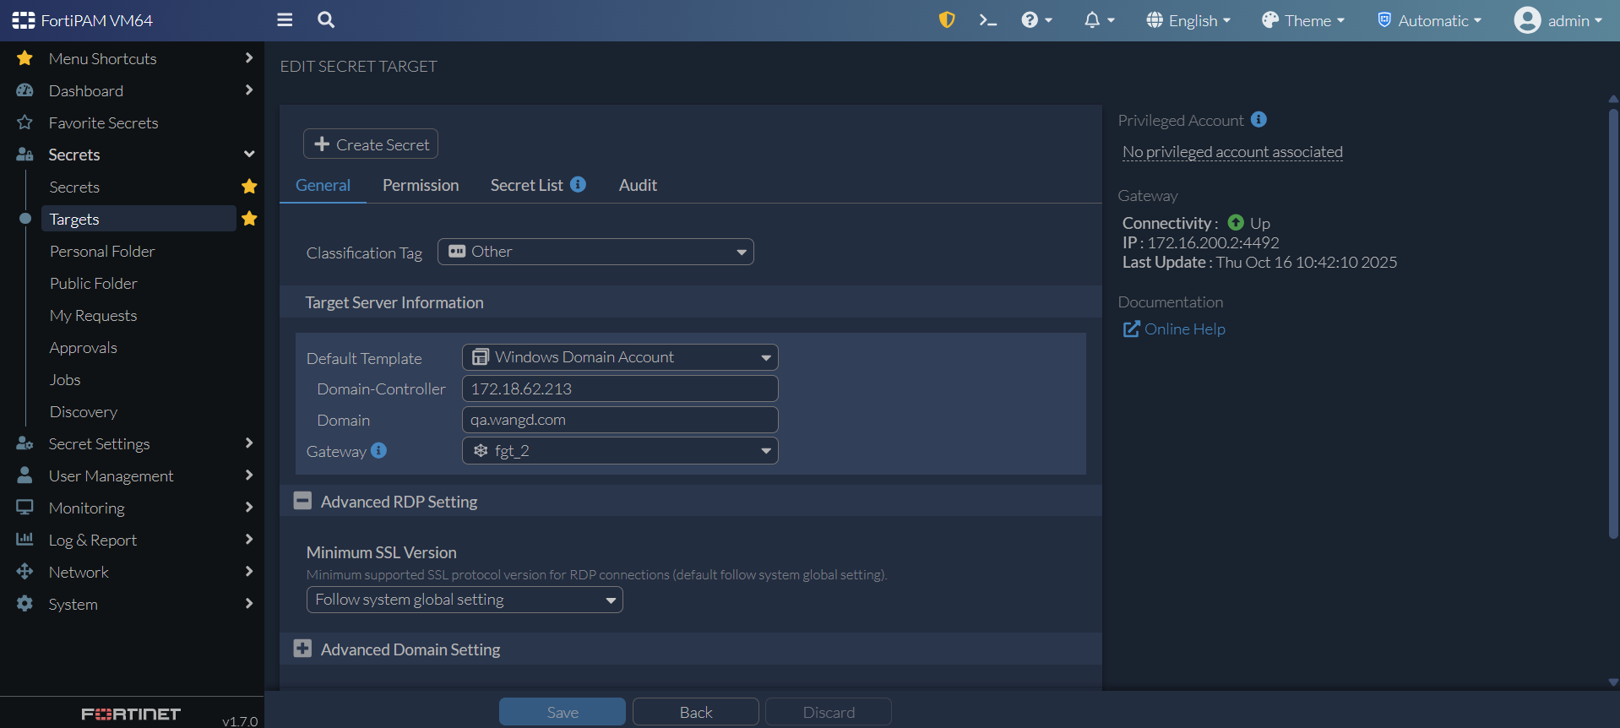This screenshot has width=1620, height=728.
Task: Click the Back button
Action: click(x=696, y=712)
